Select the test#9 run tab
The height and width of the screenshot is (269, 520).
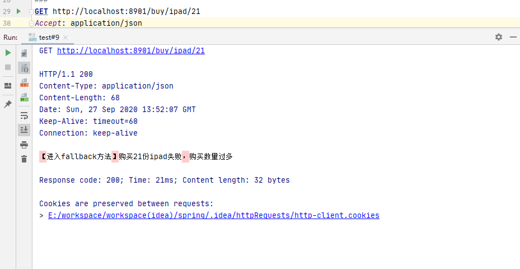coord(49,37)
